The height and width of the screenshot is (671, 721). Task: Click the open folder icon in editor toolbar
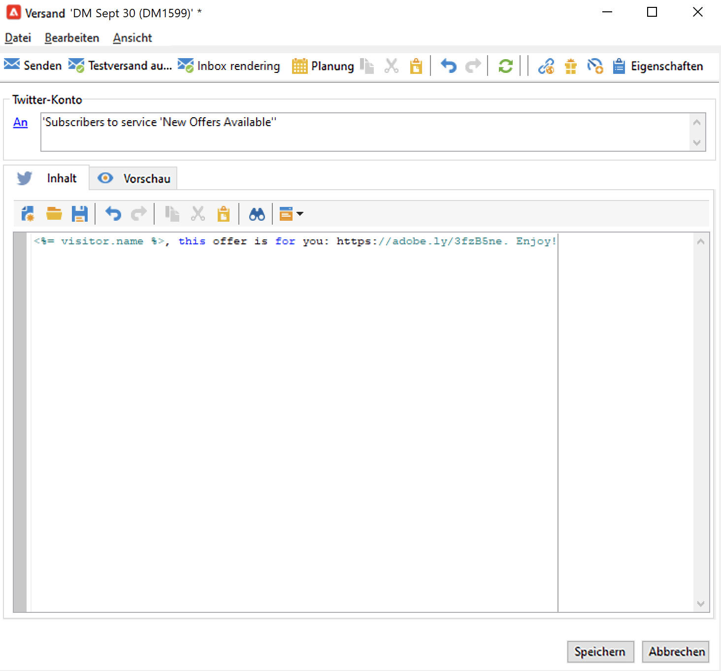click(54, 214)
